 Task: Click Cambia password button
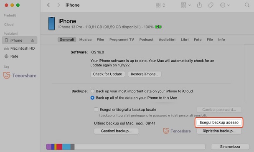click(219, 109)
